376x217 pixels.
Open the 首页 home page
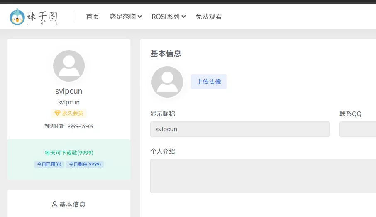click(93, 17)
